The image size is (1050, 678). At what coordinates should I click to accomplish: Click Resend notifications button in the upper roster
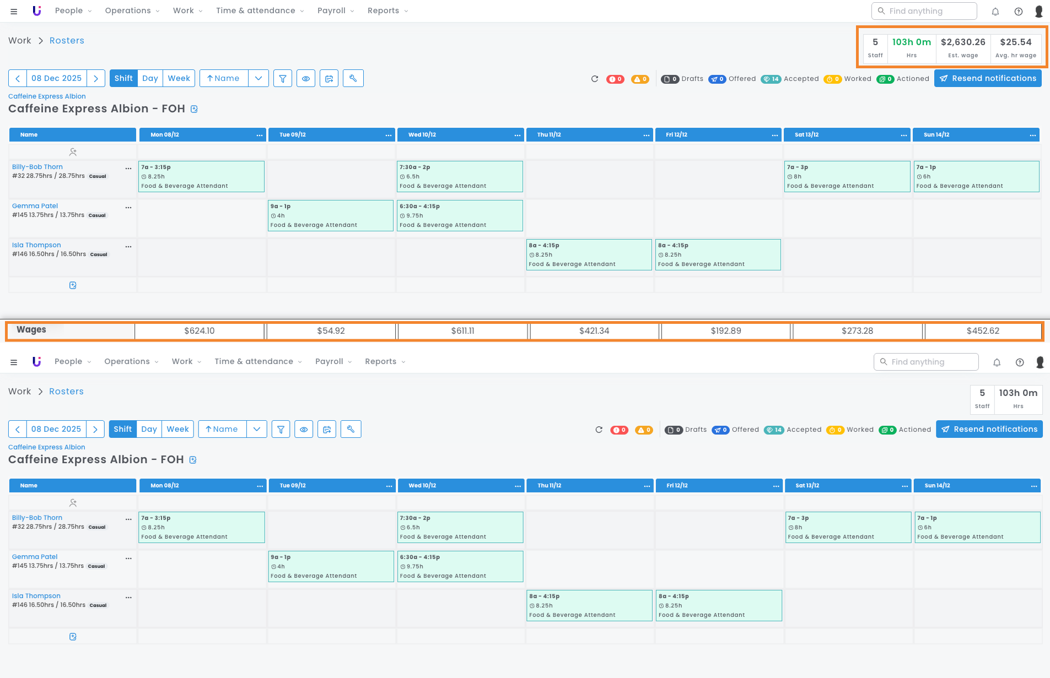click(x=987, y=78)
